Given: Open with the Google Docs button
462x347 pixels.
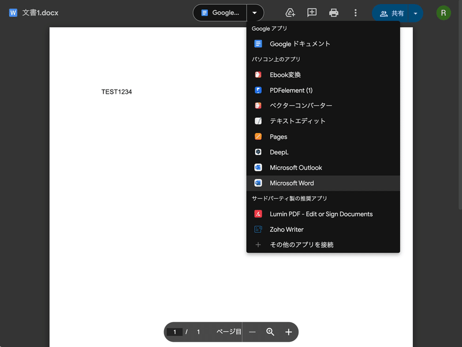Looking at the screenshot, I should (219, 13).
